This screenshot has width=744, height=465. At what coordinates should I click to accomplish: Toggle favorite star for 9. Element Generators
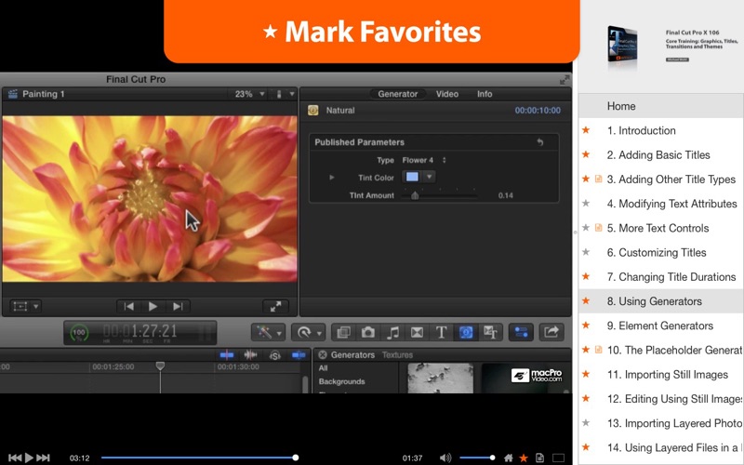[586, 325]
